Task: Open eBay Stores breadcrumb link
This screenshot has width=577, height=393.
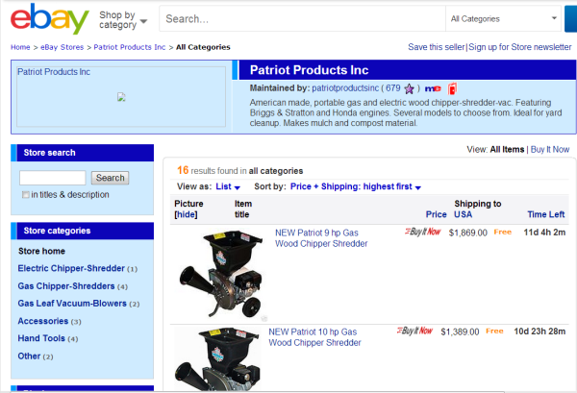Action: click(63, 47)
